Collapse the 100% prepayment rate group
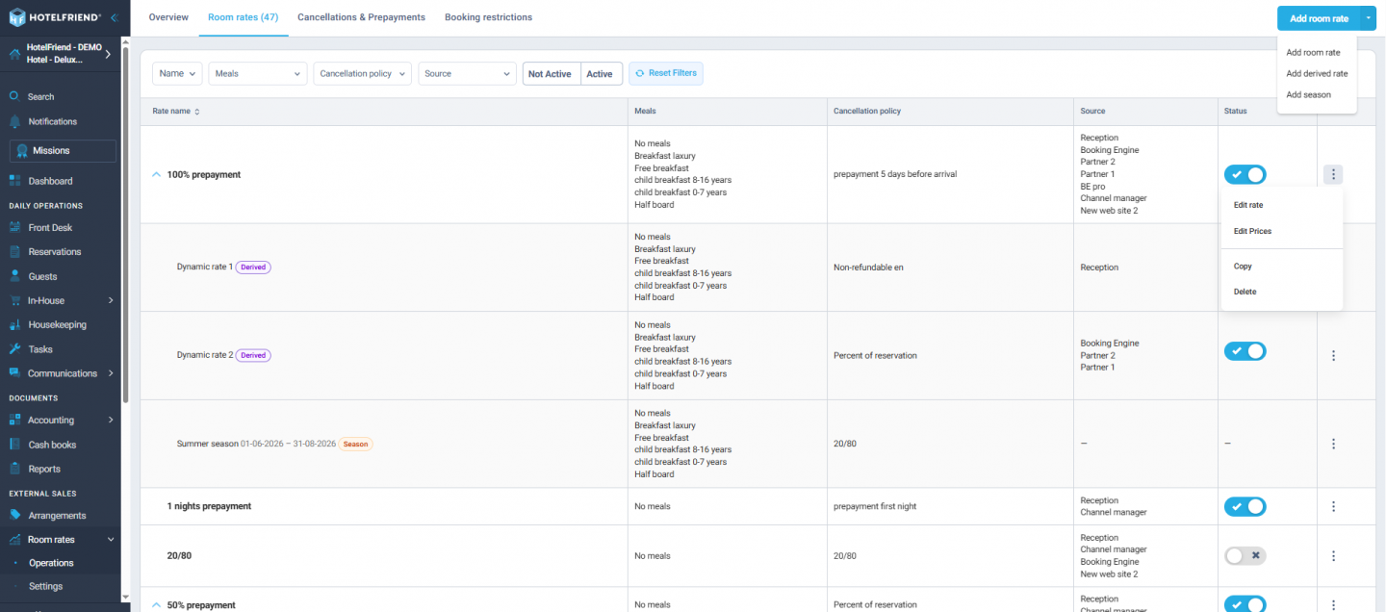Viewport: 1386px width, 612px height. coord(157,175)
